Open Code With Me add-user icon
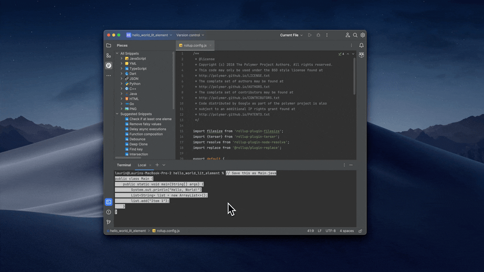The image size is (484, 272). tap(348, 35)
